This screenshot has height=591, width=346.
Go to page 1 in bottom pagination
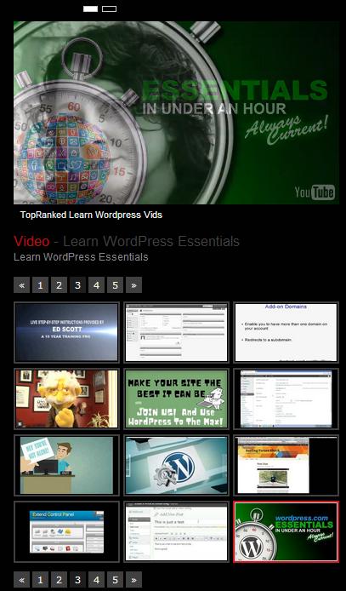(40, 580)
